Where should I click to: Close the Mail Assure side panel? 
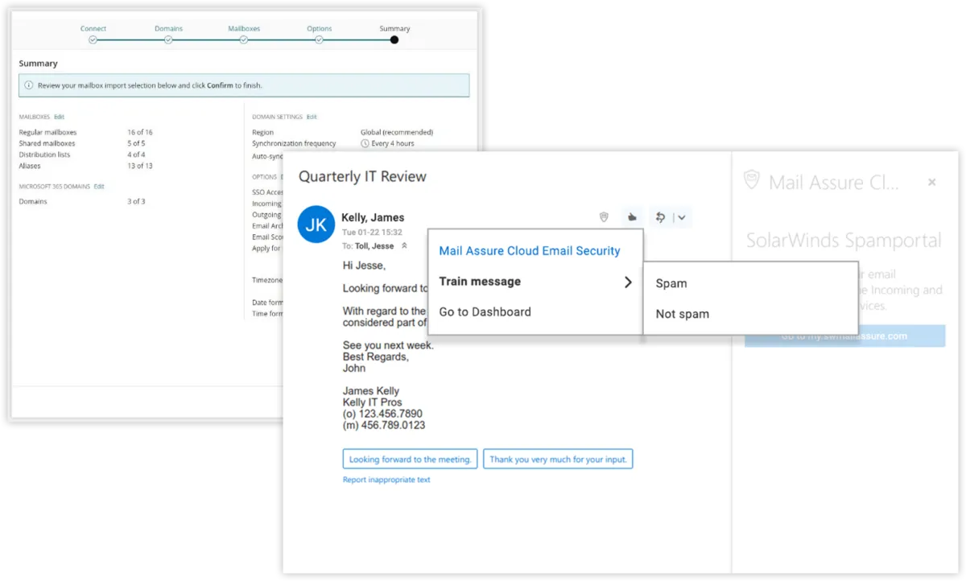932,183
